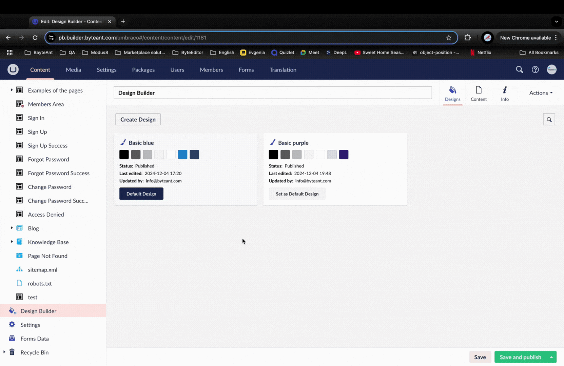Image resolution: width=564 pixels, height=366 pixels.
Task: Click the Umbraco logo icon
Action: 13,69
